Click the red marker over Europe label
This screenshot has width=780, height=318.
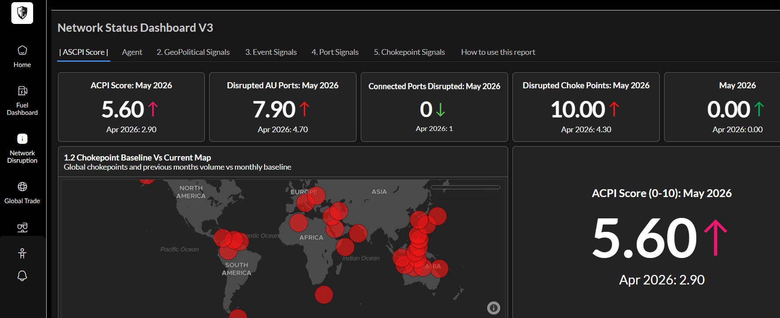(316, 196)
